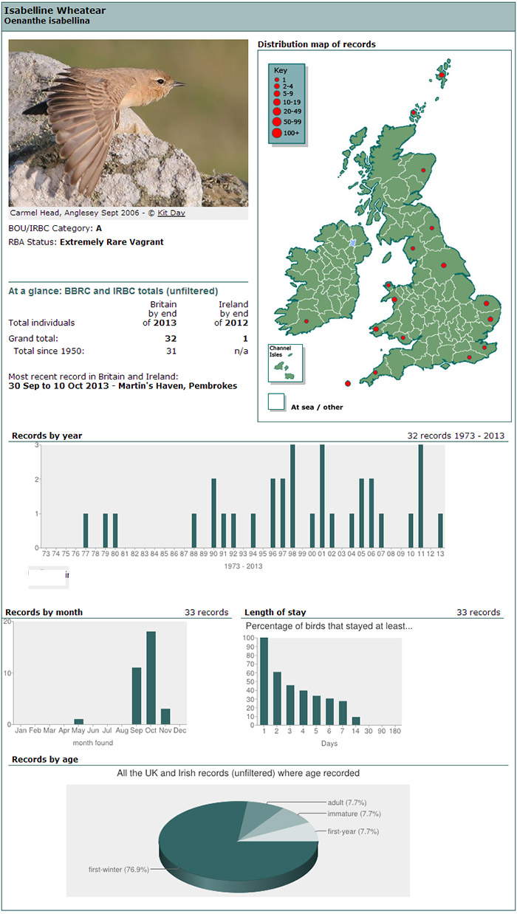Click the Grand total value '32' for Britain
The image size is (517, 914).
[171, 339]
